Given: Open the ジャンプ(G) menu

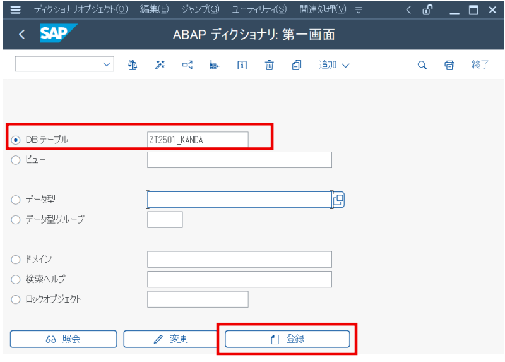Looking at the screenshot, I should pyautogui.click(x=200, y=9).
